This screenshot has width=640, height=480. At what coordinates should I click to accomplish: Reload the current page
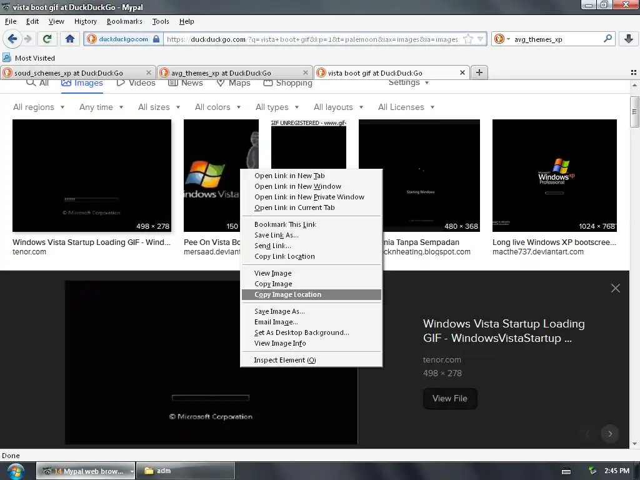[x=47, y=39]
